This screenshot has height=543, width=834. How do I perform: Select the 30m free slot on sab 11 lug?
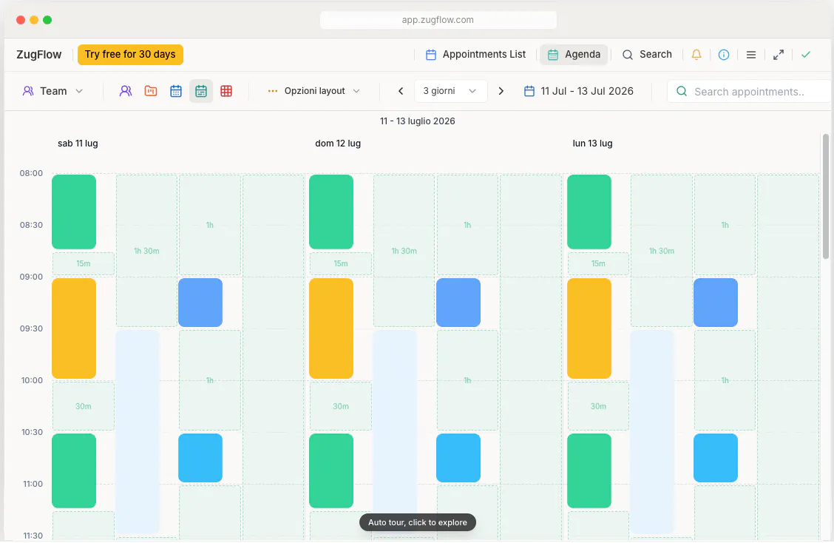click(x=83, y=406)
